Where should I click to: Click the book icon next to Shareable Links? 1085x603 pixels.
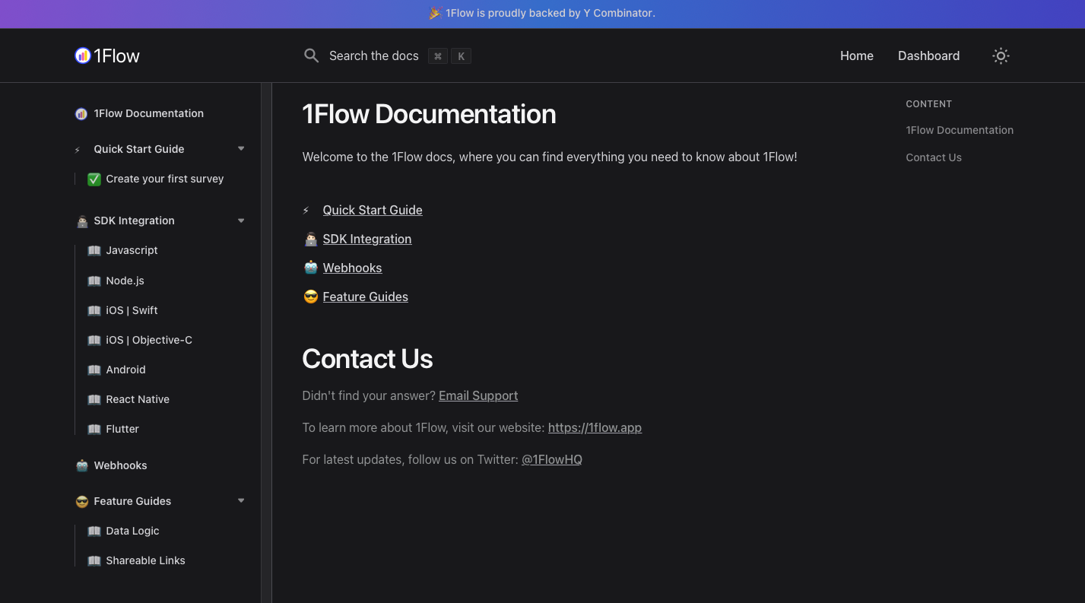[94, 561]
